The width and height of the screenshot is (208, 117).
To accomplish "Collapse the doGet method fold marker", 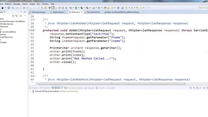I will point(35,30).
